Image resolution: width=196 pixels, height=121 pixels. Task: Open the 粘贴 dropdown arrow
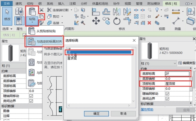point(32,22)
